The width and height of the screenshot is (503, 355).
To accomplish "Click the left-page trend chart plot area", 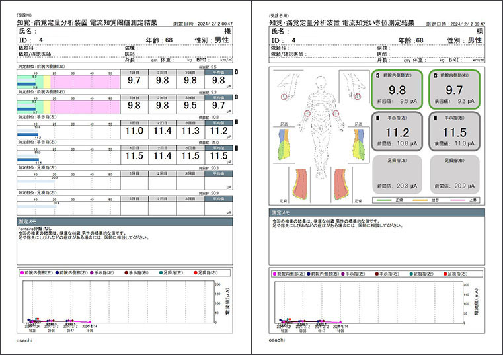I will pos(118,301).
